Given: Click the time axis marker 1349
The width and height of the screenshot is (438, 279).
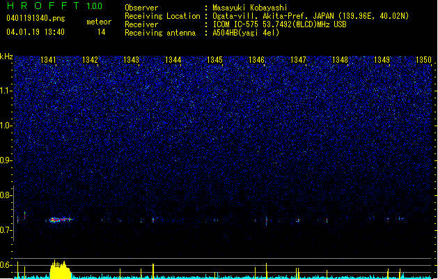Looking at the screenshot, I should pos(382,60).
